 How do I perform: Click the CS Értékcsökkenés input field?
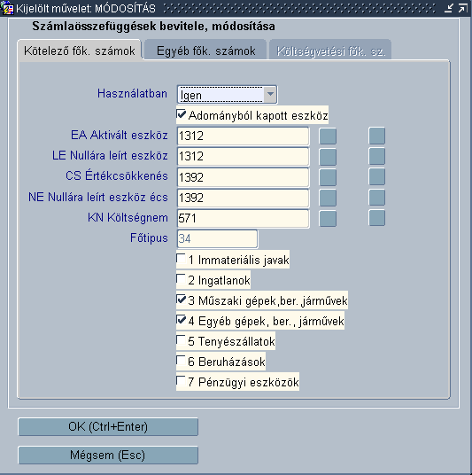243,177
